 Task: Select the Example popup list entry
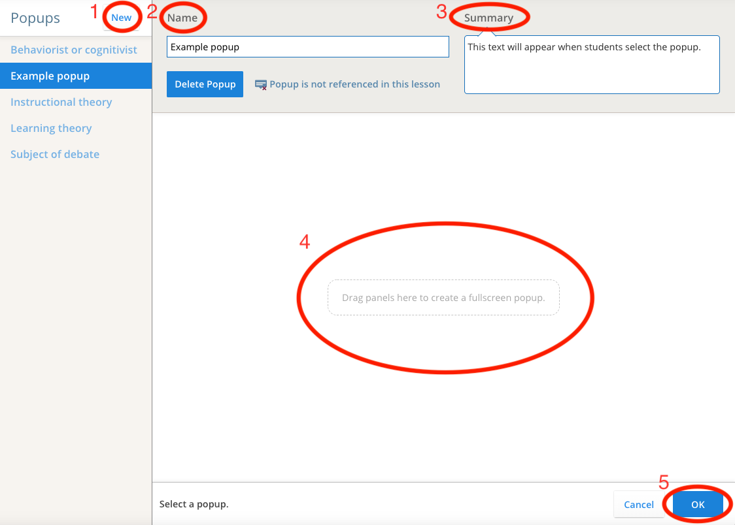click(x=50, y=76)
